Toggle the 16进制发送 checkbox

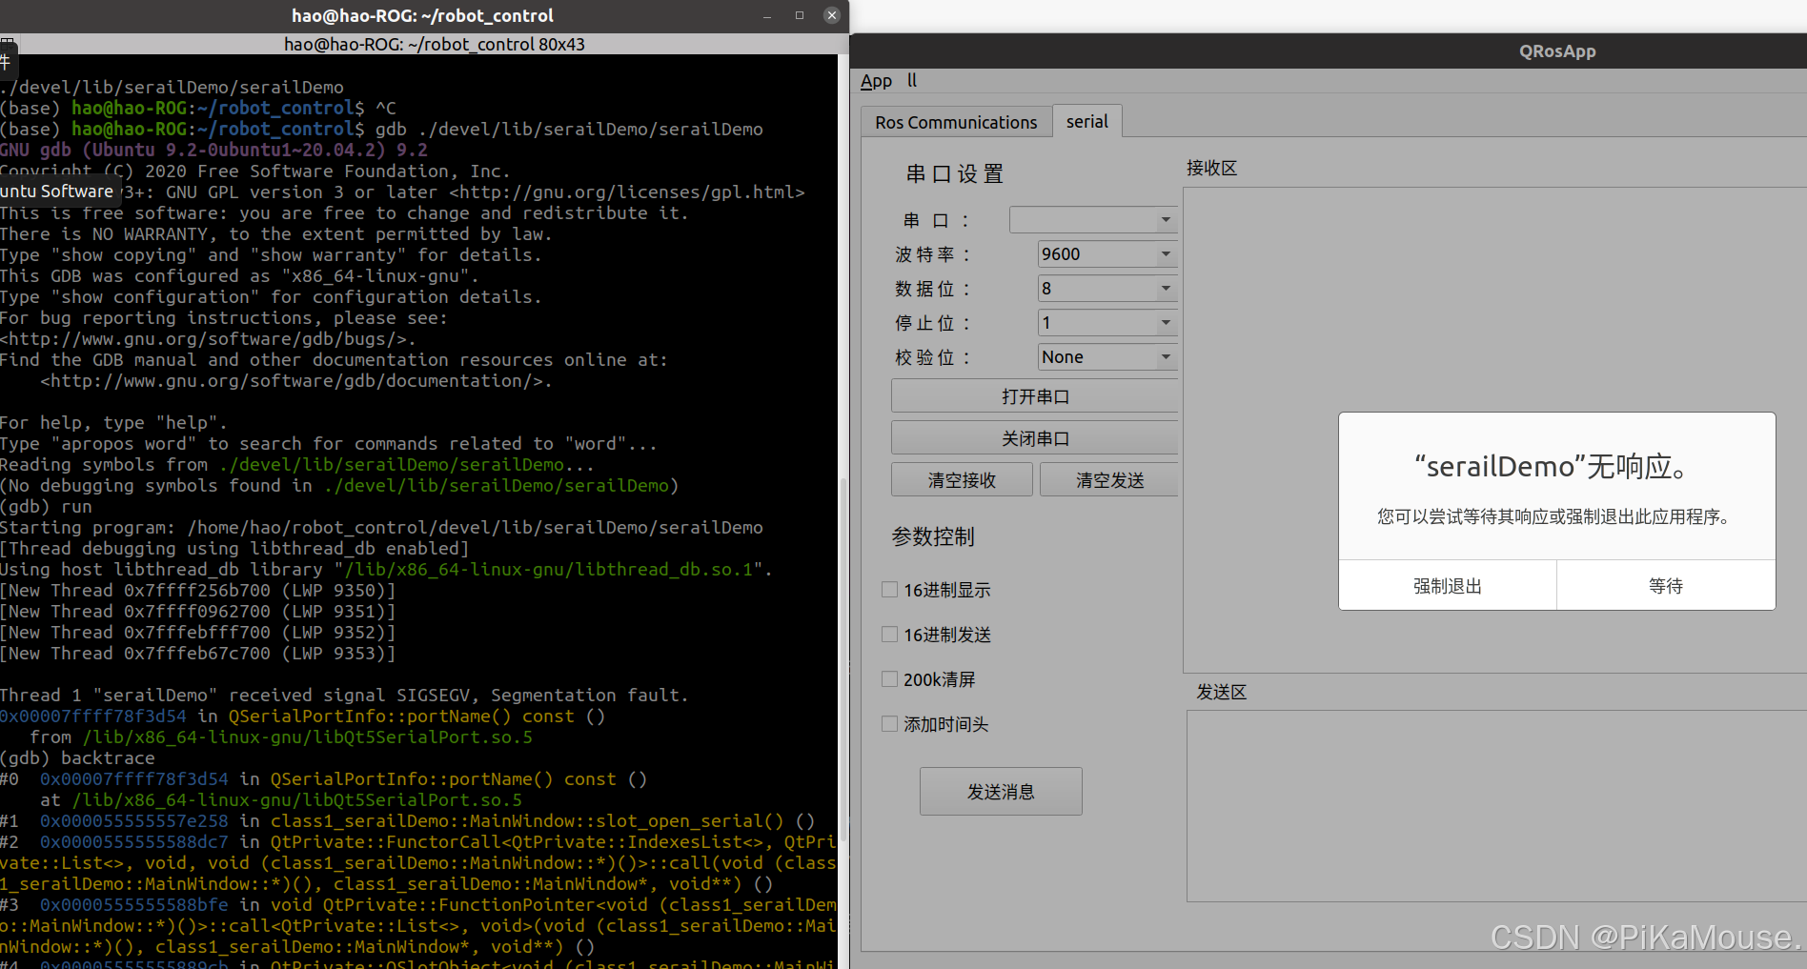pyautogui.click(x=889, y=635)
